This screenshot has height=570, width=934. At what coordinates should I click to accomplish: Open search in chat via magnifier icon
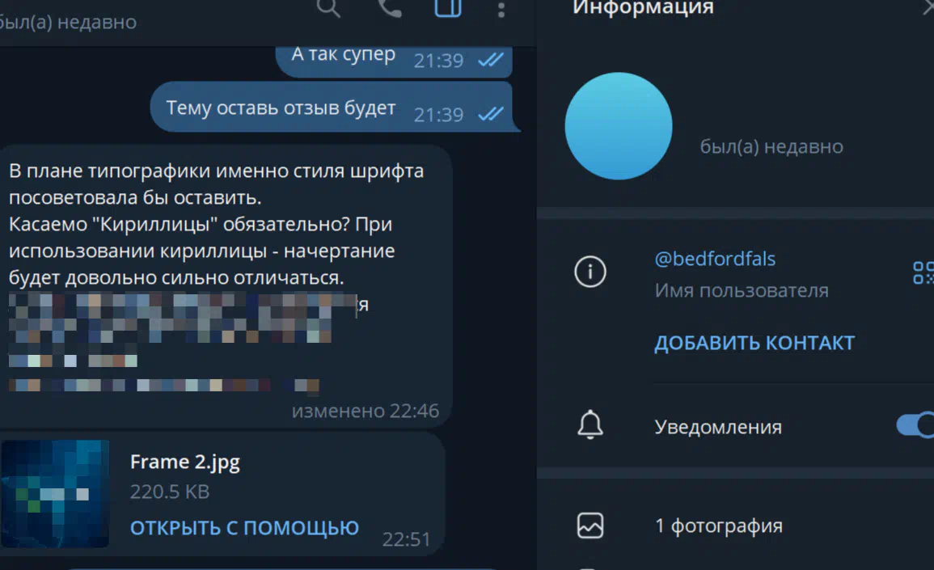click(328, 7)
